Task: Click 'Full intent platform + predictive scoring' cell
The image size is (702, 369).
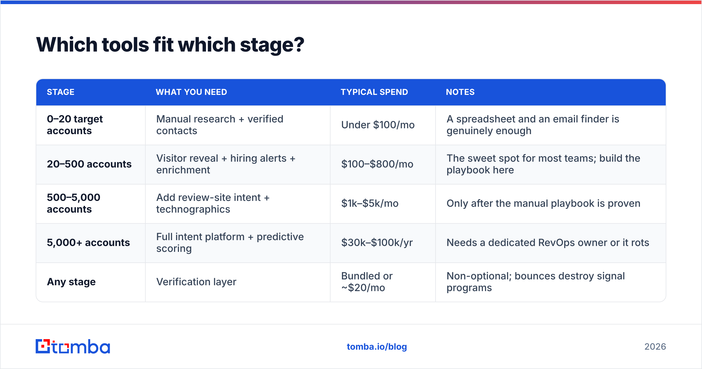Action: click(x=238, y=243)
